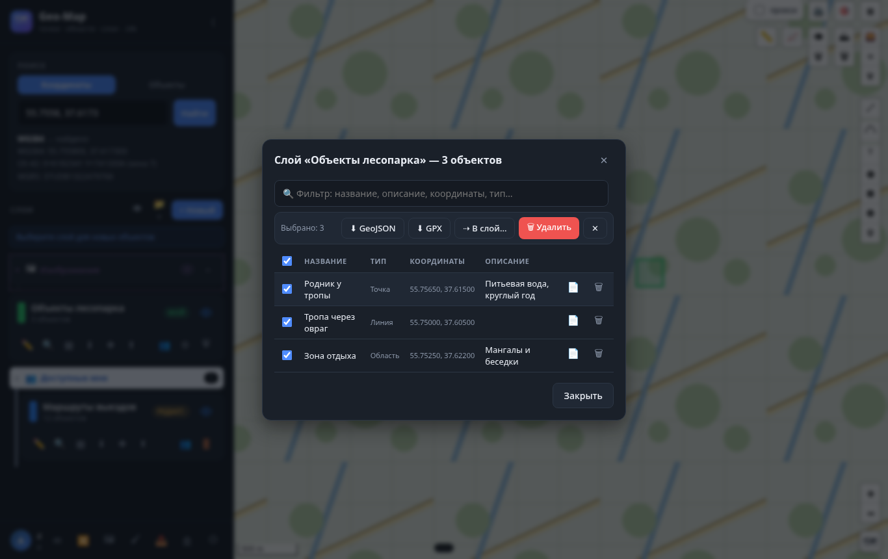
Task: Delete Родник у тропы with trash icon
Action: pos(599,287)
